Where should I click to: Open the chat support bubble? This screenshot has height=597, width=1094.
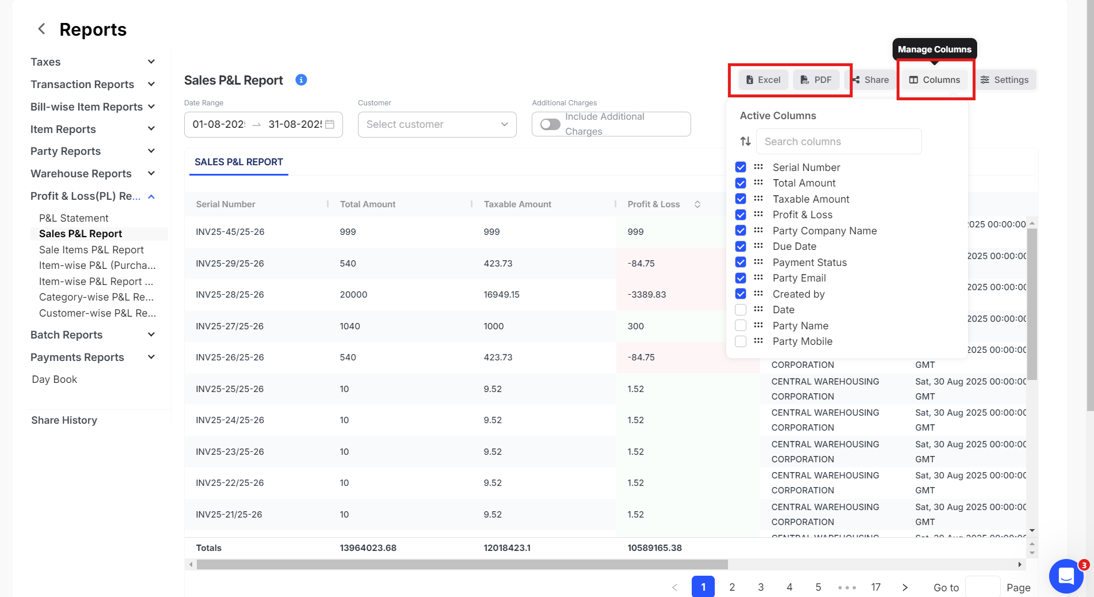(x=1066, y=576)
